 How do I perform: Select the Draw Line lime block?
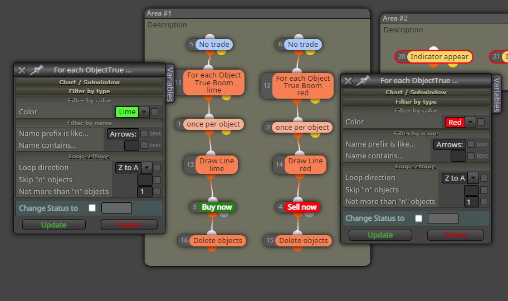tap(217, 164)
